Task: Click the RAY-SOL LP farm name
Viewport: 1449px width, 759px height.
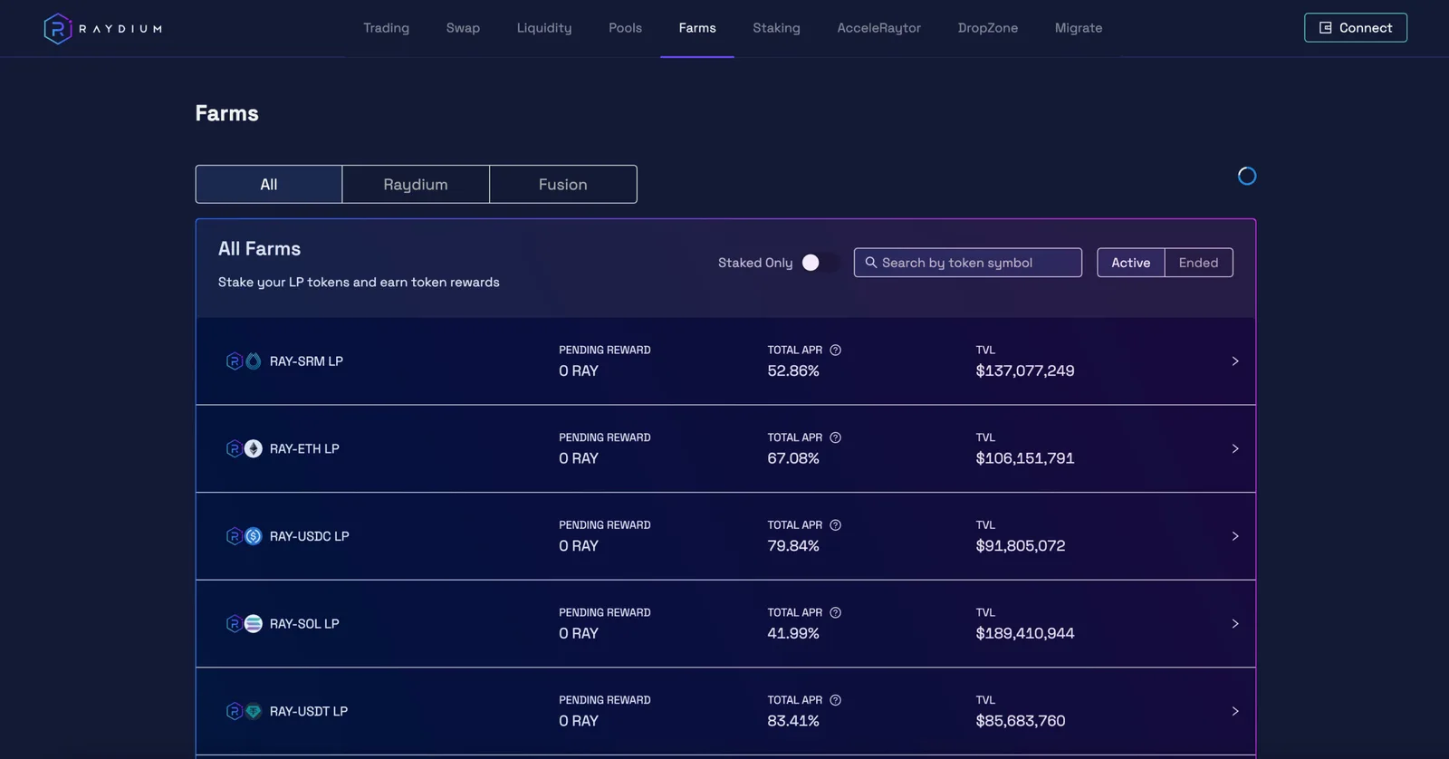Action: (x=304, y=624)
